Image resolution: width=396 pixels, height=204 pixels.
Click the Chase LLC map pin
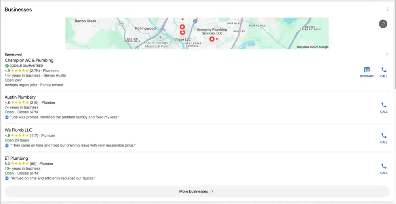(x=182, y=32)
